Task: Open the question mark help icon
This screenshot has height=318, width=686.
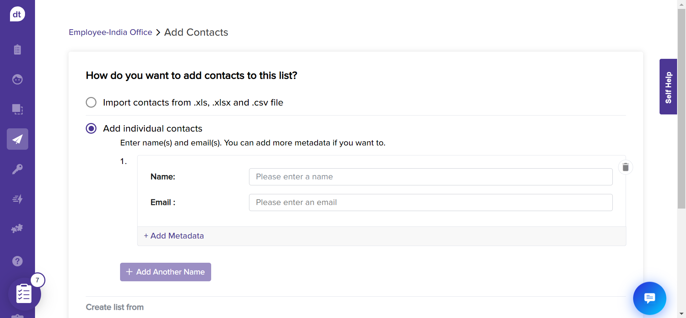Action: point(17,261)
